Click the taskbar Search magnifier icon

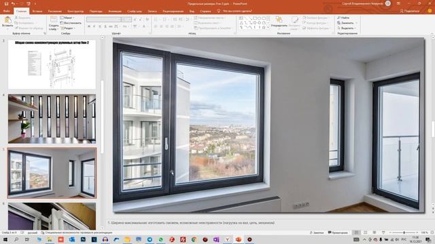click(x=16, y=239)
